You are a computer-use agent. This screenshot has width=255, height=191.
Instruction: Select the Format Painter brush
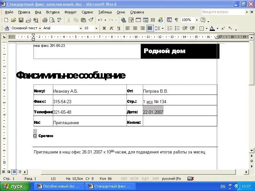pyautogui.click(x=91, y=20)
